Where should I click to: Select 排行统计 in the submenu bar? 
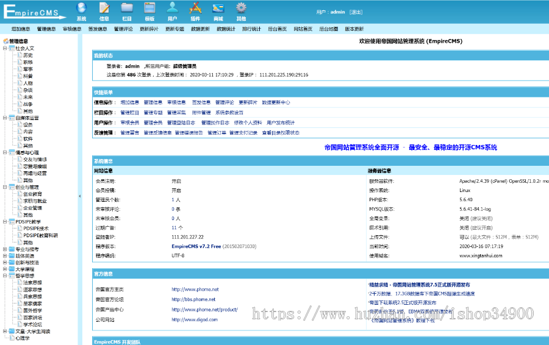pyautogui.click(x=251, y=29)
